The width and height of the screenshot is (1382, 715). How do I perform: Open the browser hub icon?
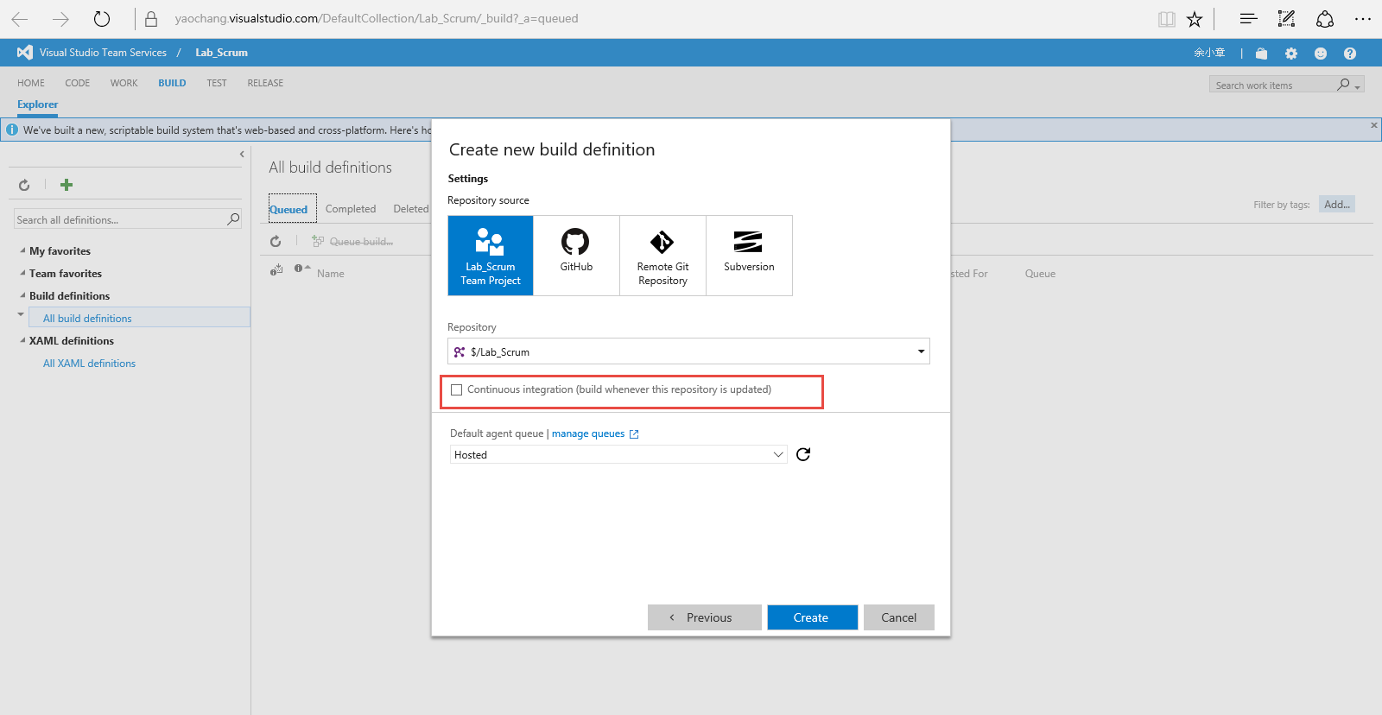point(1248,18)
